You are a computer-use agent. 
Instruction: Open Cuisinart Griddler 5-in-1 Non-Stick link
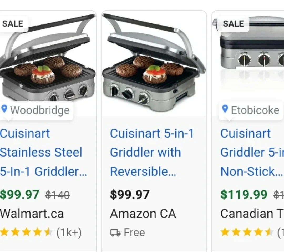coord(252,152)
